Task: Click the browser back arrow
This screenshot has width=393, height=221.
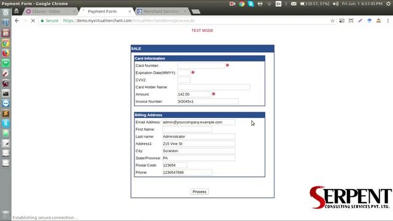Action: click(17, 21)
